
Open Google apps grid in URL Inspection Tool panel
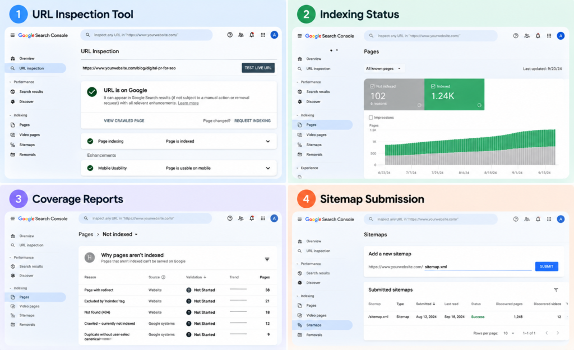click(263, 35)
